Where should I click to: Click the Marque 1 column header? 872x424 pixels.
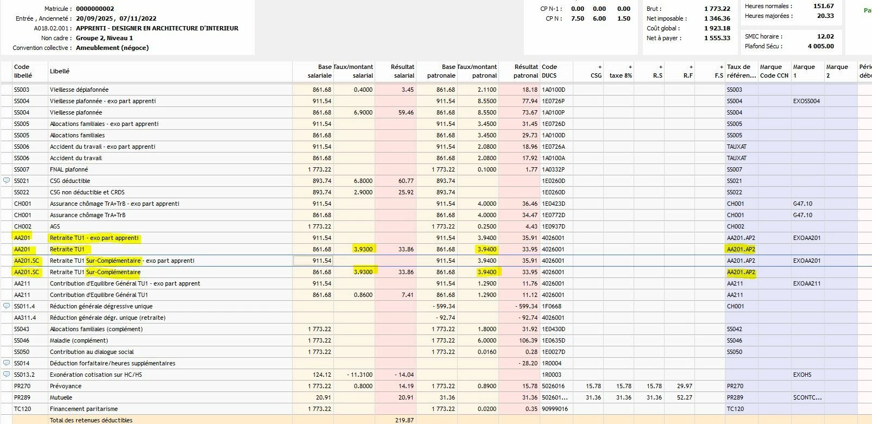(807, 71)
